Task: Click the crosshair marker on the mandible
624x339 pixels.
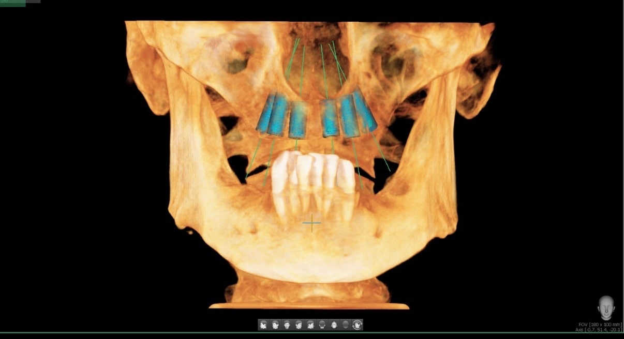Action: [x=311, y=223]
